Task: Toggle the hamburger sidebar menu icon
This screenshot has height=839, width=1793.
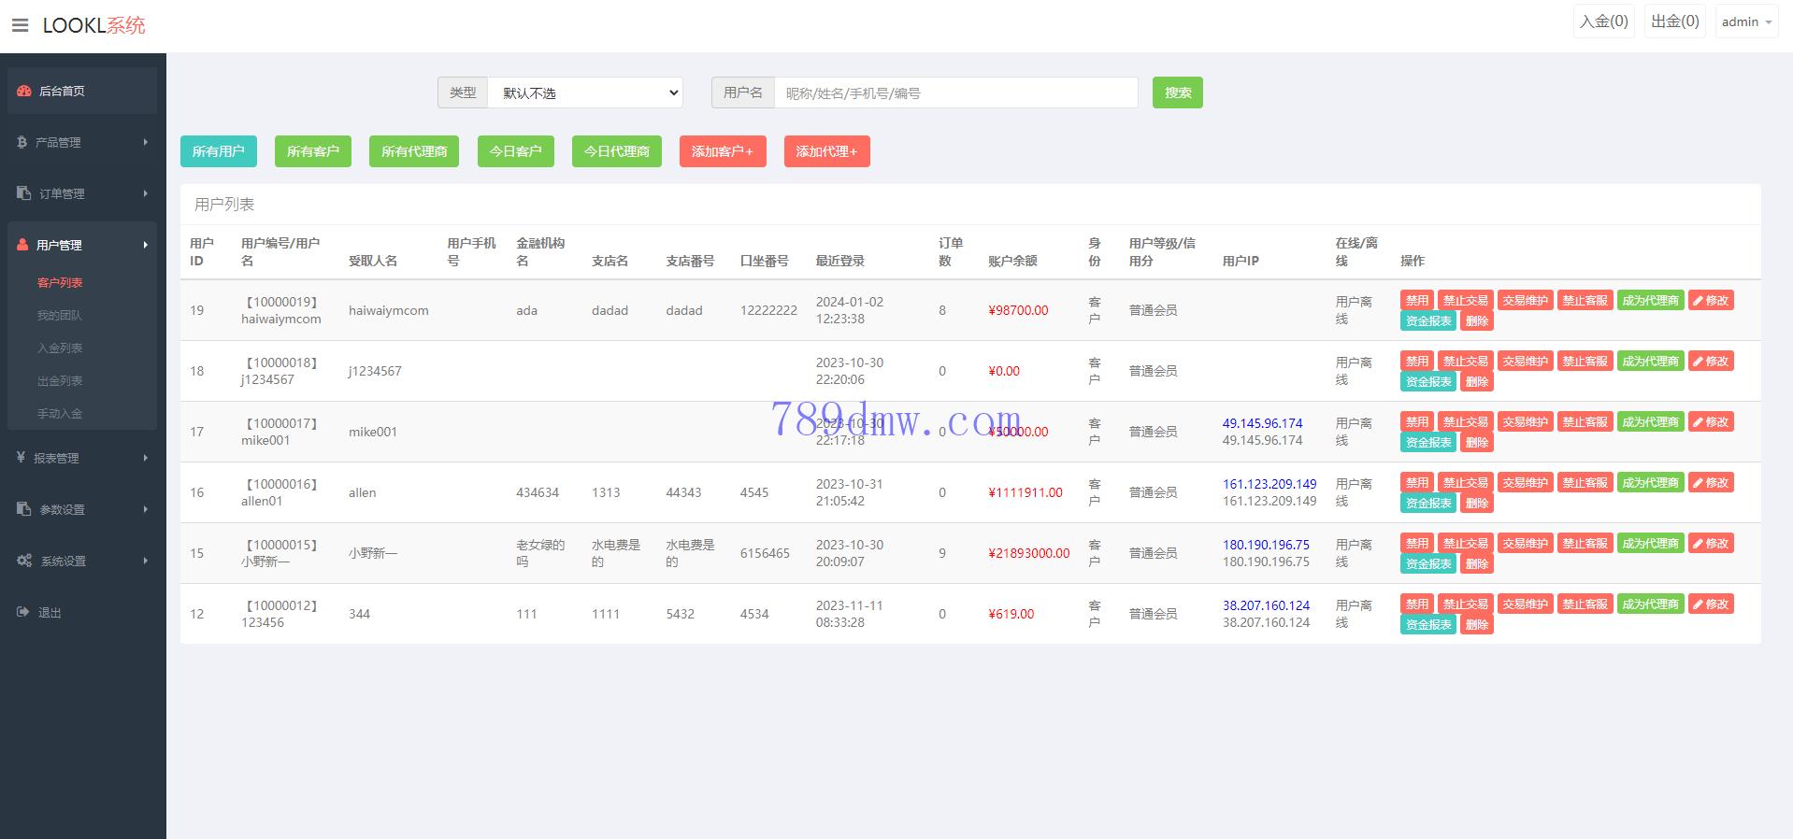Action: coord(20,25)
